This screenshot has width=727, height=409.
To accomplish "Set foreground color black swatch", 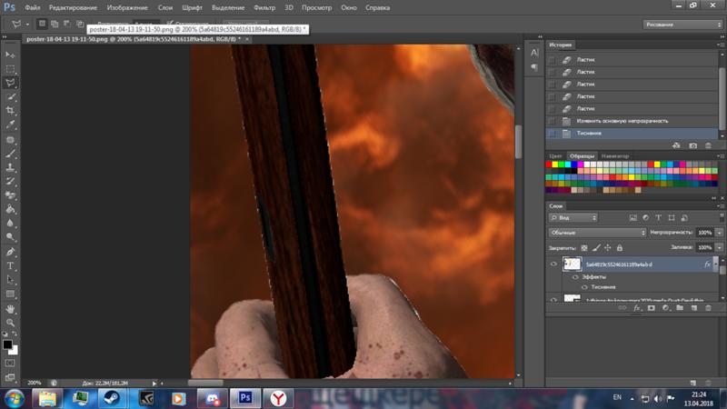I will pyautogui.click(x=7, y=344).
